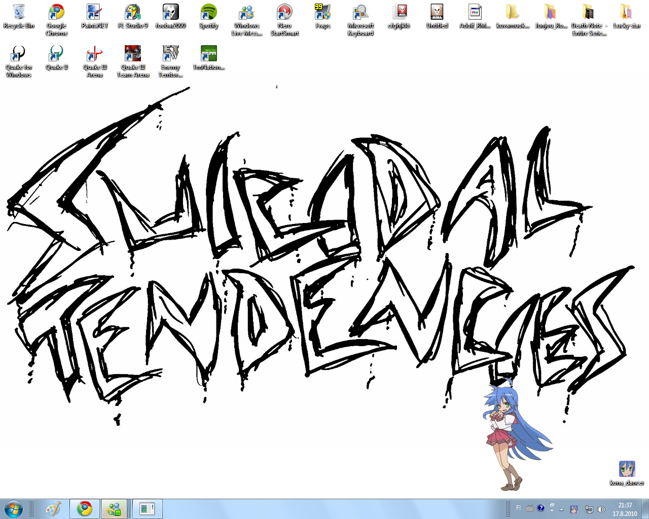This screenshot has height=519, width=649.
Task: Select the Lucky star folder
Action: click(x=627, y=16)
